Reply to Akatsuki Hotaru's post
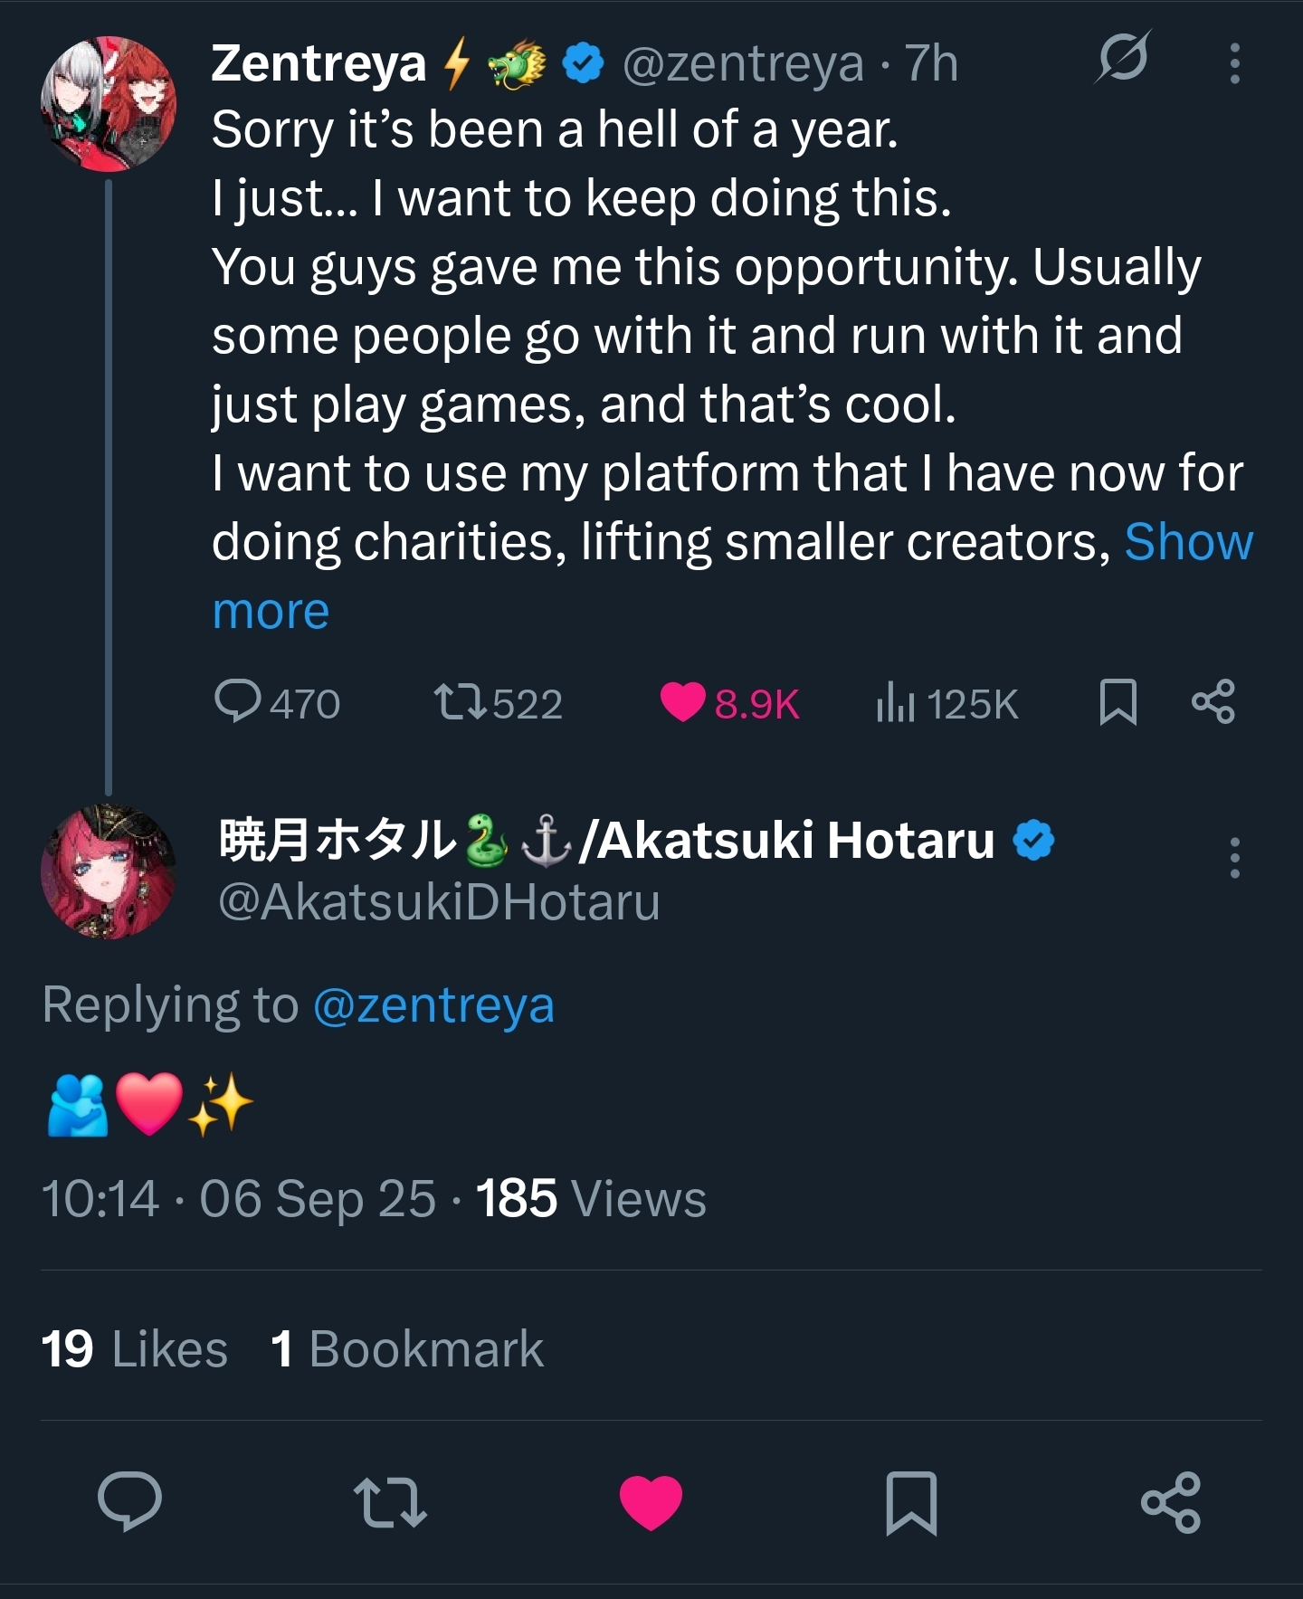 coord(130,1501)
